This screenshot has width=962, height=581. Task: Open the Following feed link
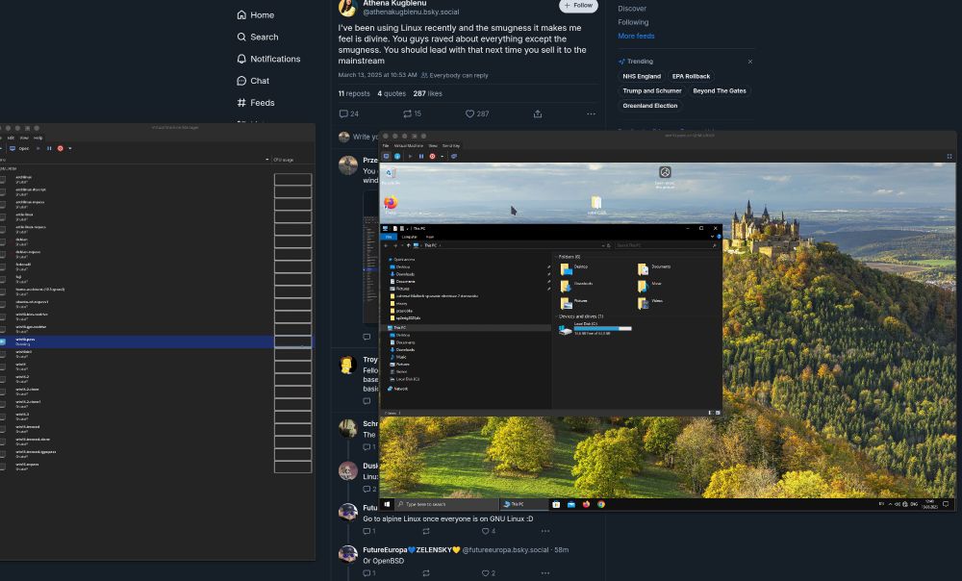(633, 22)
